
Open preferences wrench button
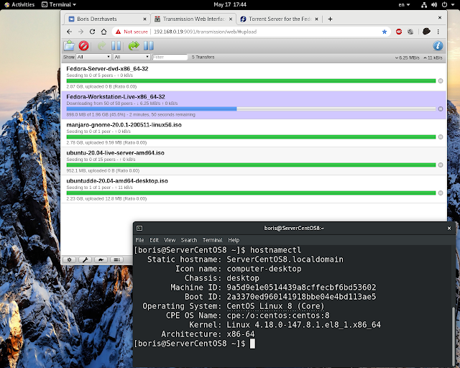point(86,259)
